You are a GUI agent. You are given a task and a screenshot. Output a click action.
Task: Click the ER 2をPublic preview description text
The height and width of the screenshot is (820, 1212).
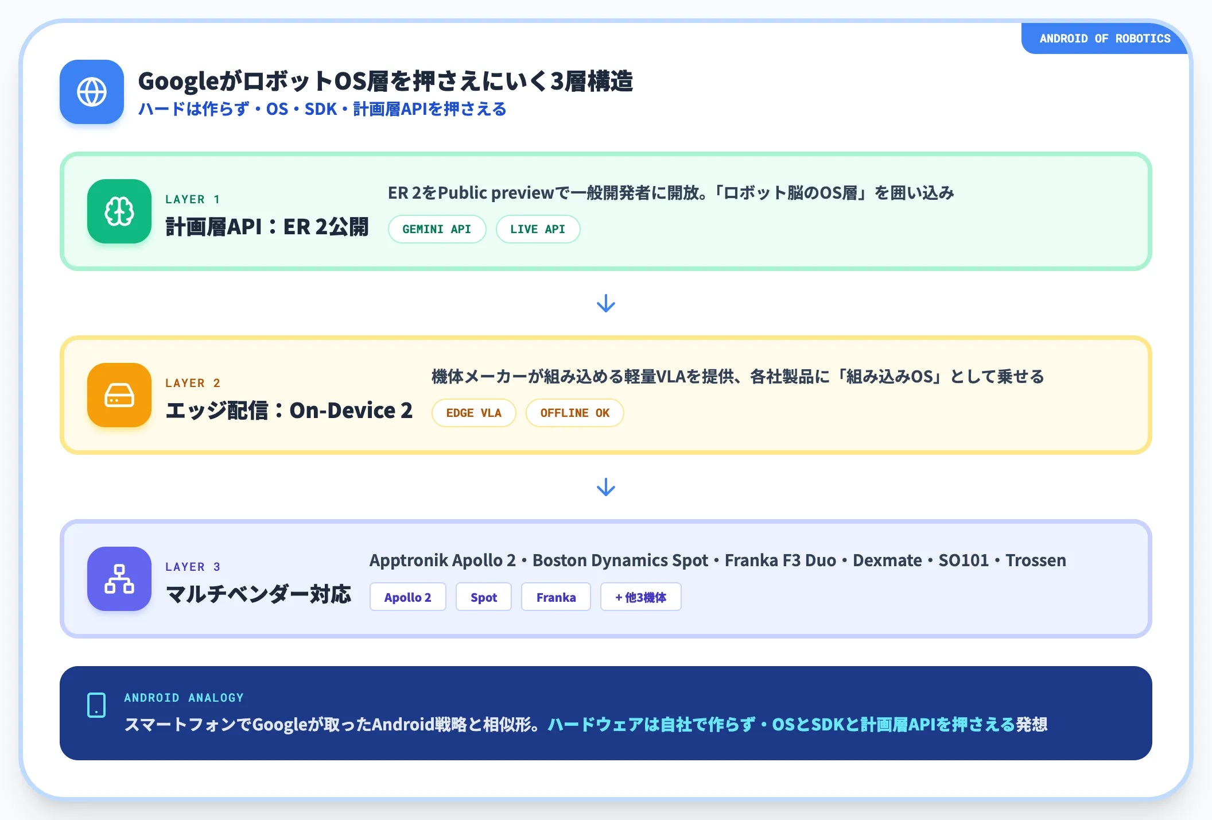[x=671, y=193]
